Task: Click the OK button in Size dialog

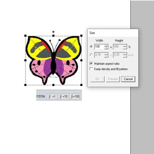Action: (x=98, y=79)
